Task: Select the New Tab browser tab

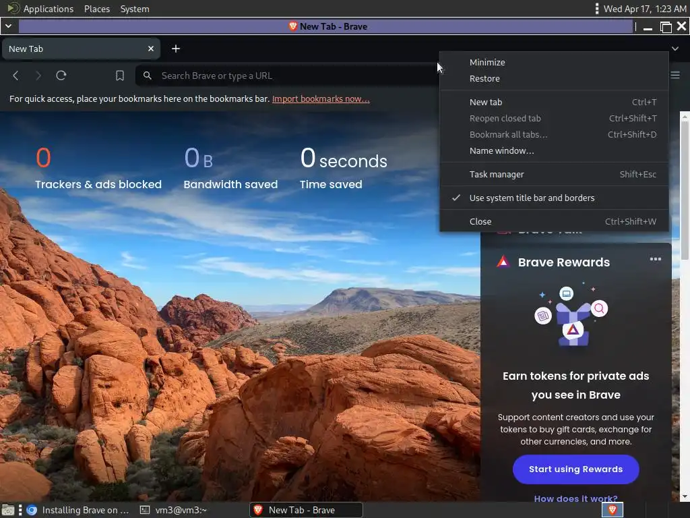Action: coord(82,49)
